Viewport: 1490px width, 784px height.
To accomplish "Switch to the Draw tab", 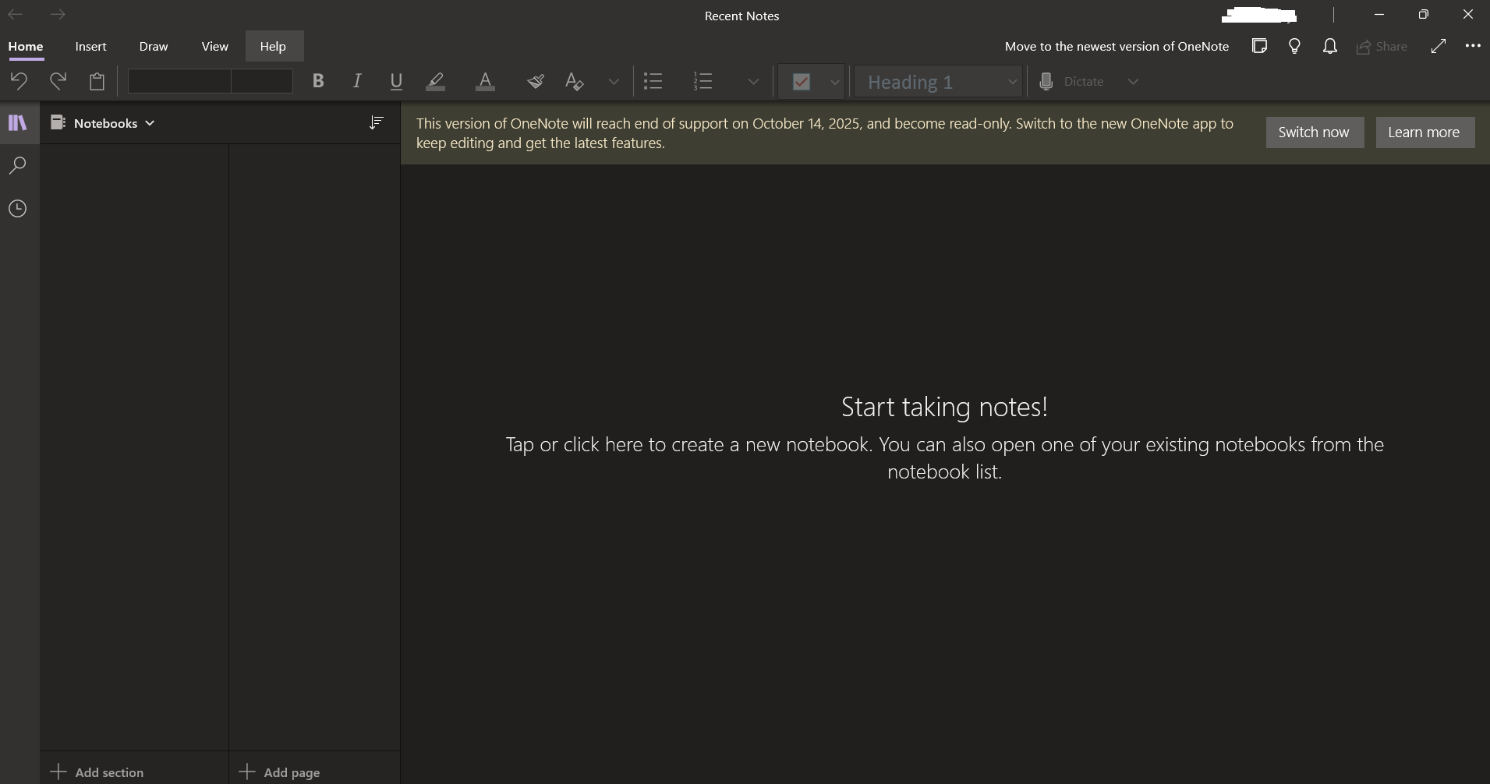I will [x=154, y=46].
